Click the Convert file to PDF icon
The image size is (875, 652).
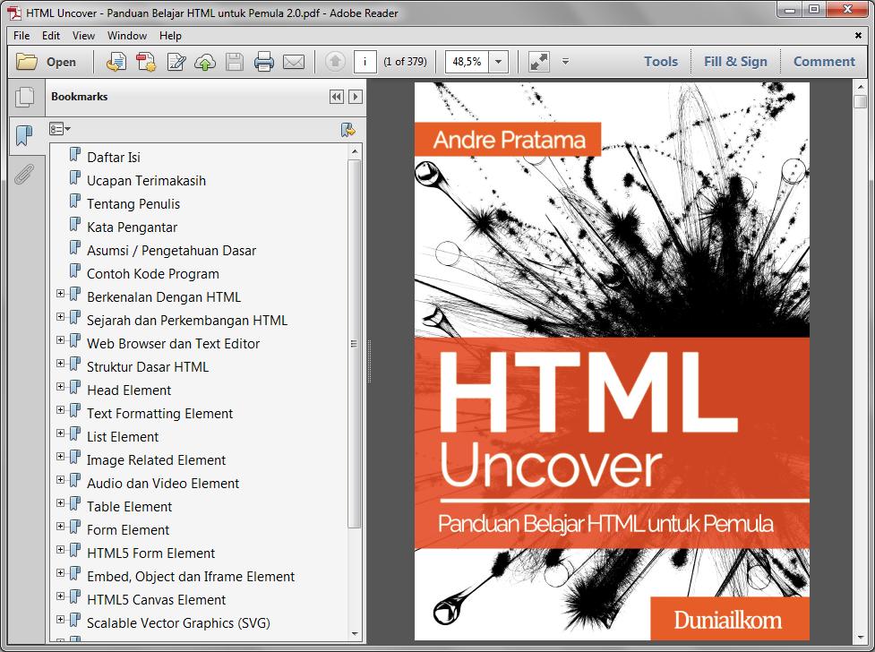click(146, 62)
